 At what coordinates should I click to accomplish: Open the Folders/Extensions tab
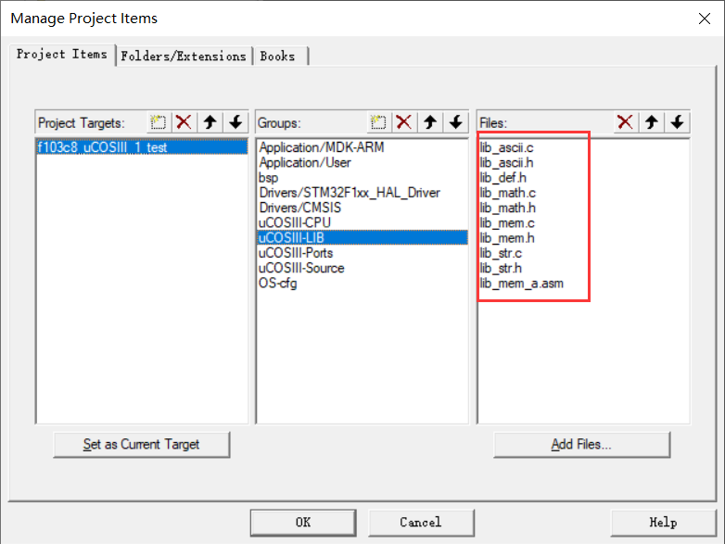(x=184, y=57)
